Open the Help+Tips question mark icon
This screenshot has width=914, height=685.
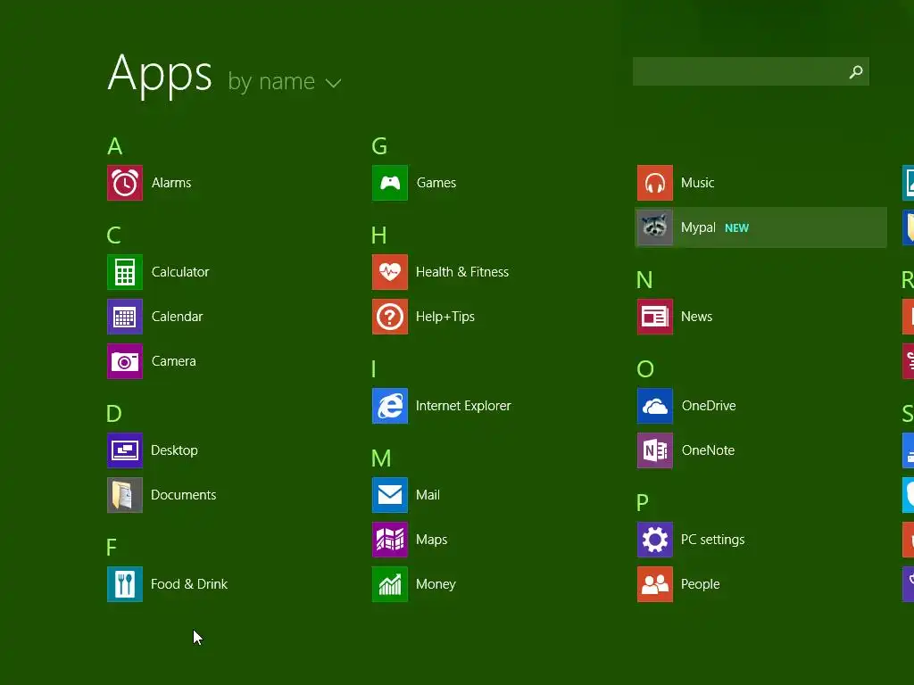[x=390, y=317]
